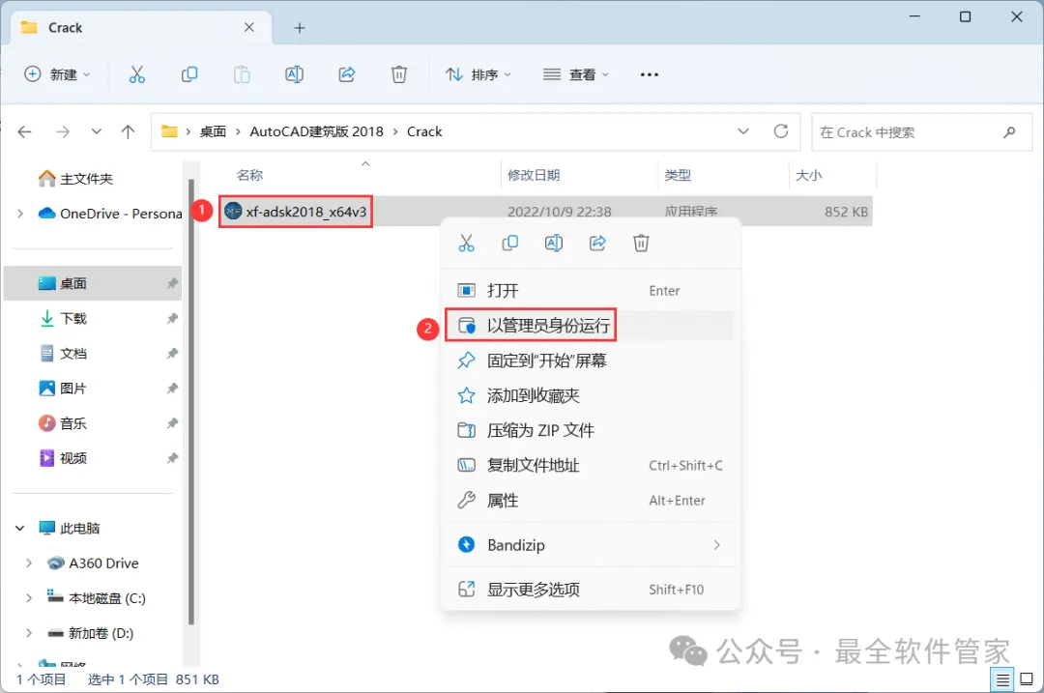Click the Rename icon in the toolbar
Screen dimensions: 1044x693
click(294, 74)
